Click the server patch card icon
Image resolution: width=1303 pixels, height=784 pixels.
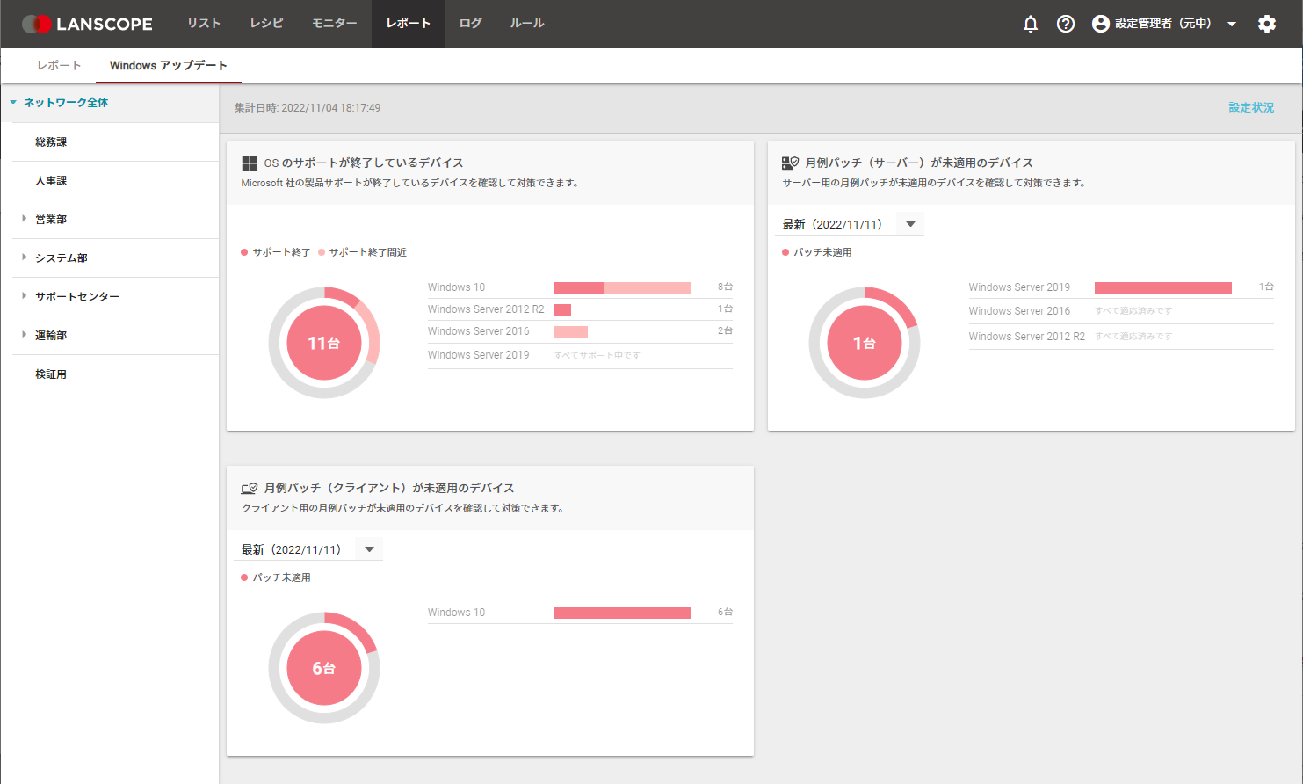(790, 163)
